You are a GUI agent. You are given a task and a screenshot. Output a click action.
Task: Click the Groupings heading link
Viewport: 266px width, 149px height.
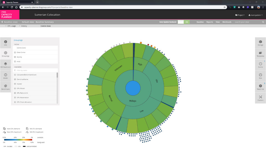[18, 40]
